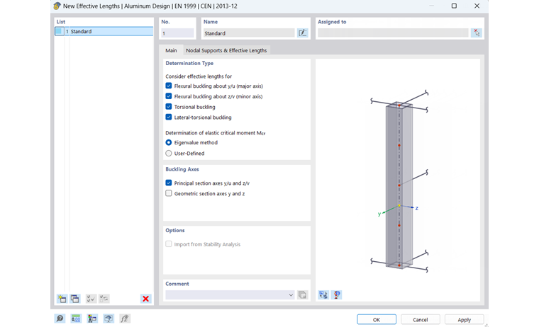539x327 pixels.
Task: Click the select-in-graphic icon in Assigned to
Action: pos(477,33)
